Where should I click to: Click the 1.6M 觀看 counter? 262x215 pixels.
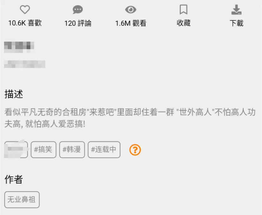(x=131, y=23)
